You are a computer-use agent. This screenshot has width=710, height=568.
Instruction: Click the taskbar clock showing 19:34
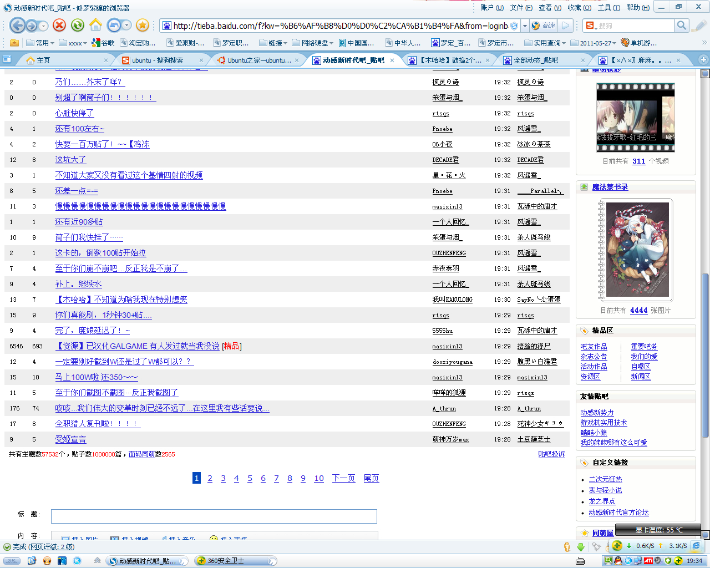pos(694,561)
